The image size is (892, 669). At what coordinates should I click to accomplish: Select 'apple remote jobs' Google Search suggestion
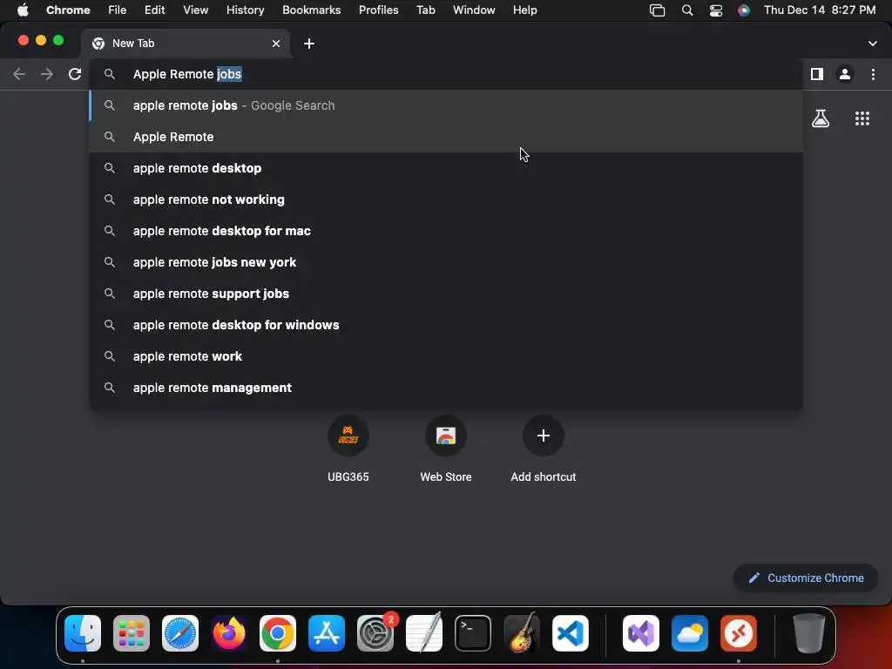point(446,105)
